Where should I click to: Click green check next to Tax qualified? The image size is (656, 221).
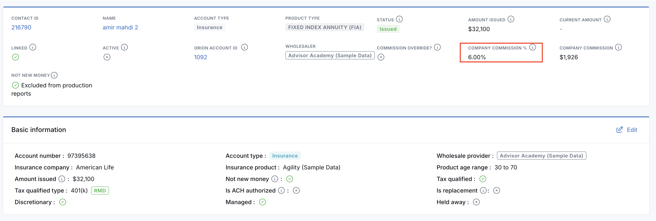[x=483, y=179]
